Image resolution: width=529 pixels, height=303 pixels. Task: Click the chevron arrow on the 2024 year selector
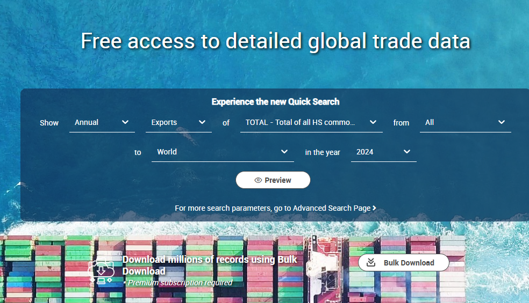[407, 152]
